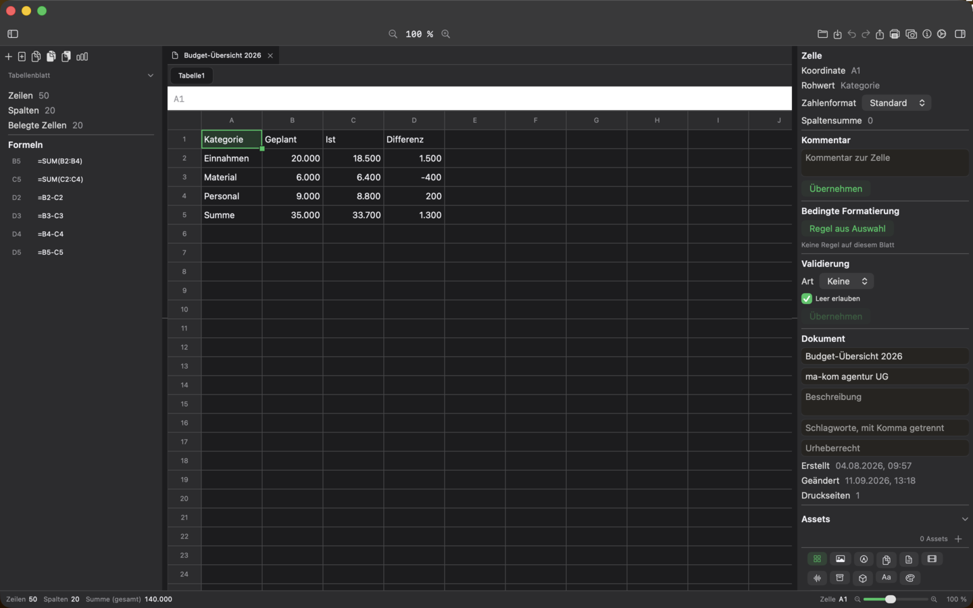The width and height of the screenshot is (973, 608).
Task: Select the =B3-C3 formula entry
Action: click(x=51, y=216)
